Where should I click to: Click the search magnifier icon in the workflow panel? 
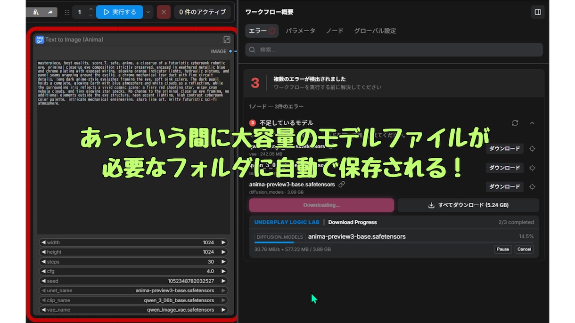(x=253, y=50)
